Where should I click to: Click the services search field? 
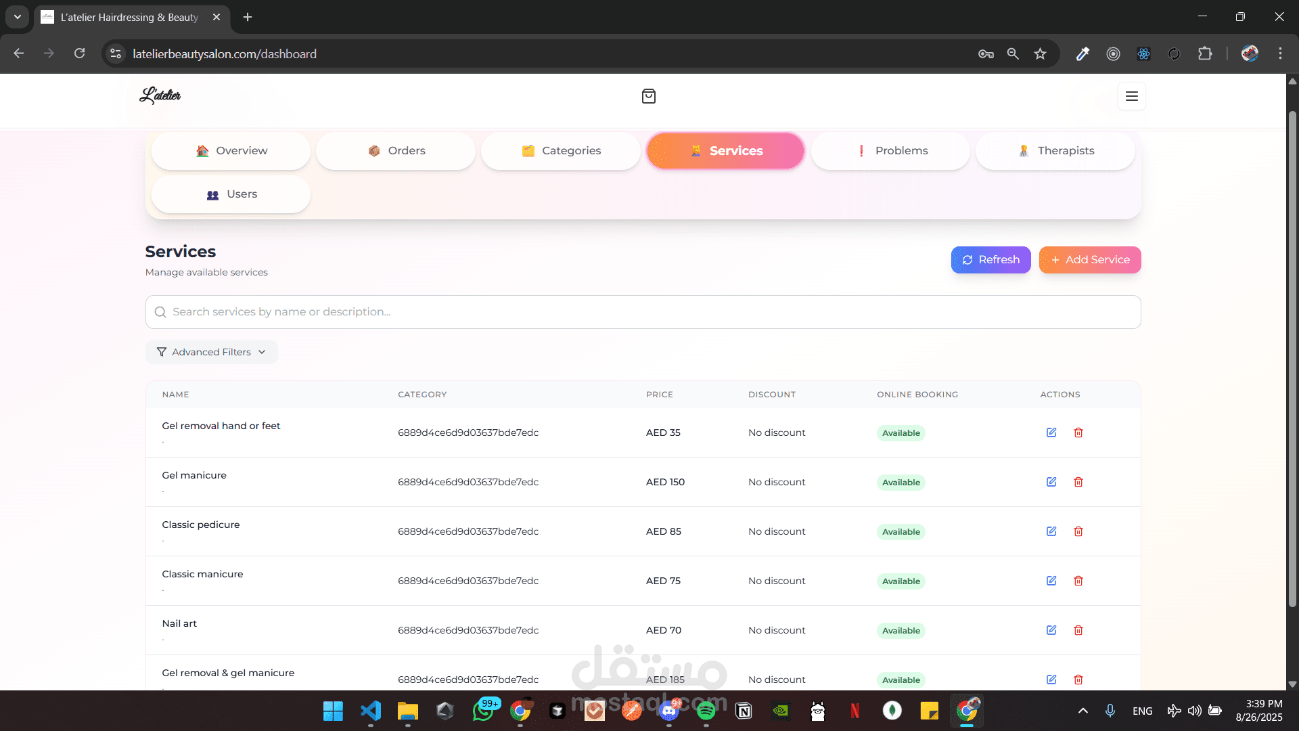[643, 312]
